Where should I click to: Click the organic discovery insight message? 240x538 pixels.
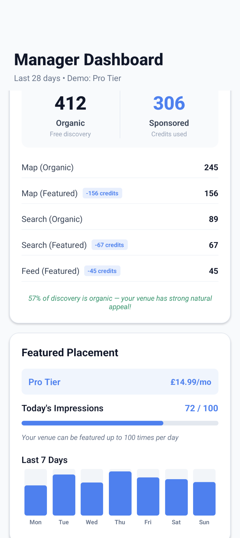120,302
